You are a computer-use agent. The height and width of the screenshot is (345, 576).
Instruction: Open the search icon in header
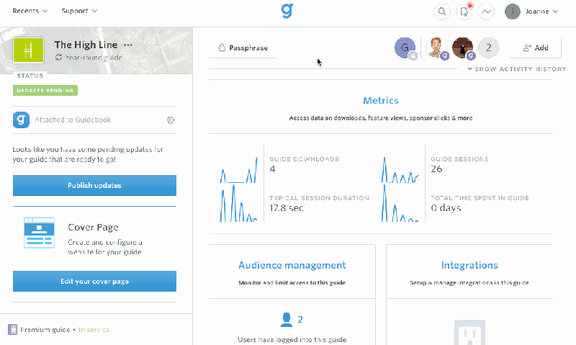[x=442, y=12]
